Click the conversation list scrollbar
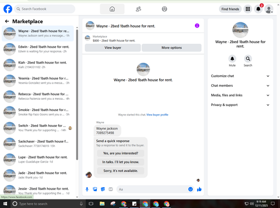This screenshot has width=280, height=208. click(x=77, y=94)
